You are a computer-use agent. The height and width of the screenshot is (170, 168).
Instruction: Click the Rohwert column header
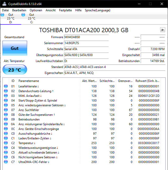[x=147, y=81]
